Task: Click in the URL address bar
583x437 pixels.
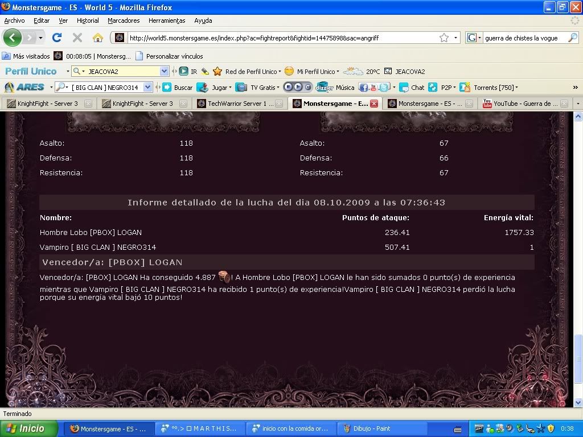Action: (x=279, y=38)
